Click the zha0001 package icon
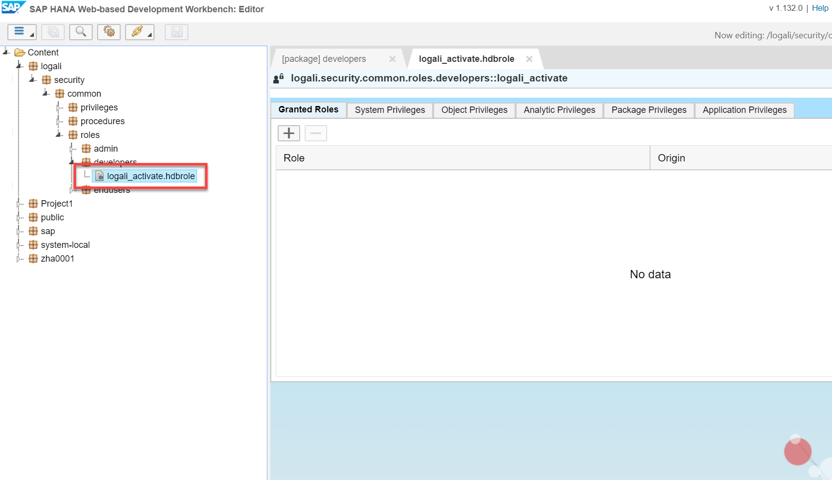The image size is (832, 480). coord(33,259)
